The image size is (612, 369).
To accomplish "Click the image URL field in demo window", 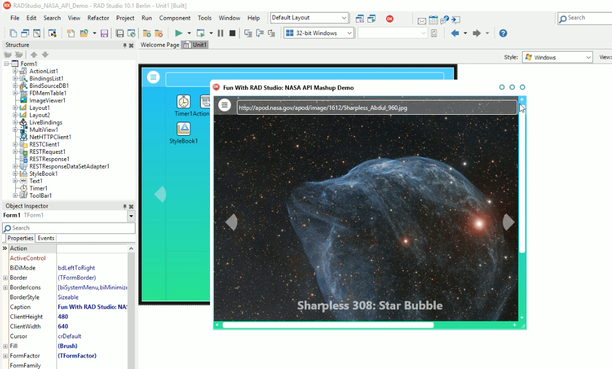I will 377,108.
